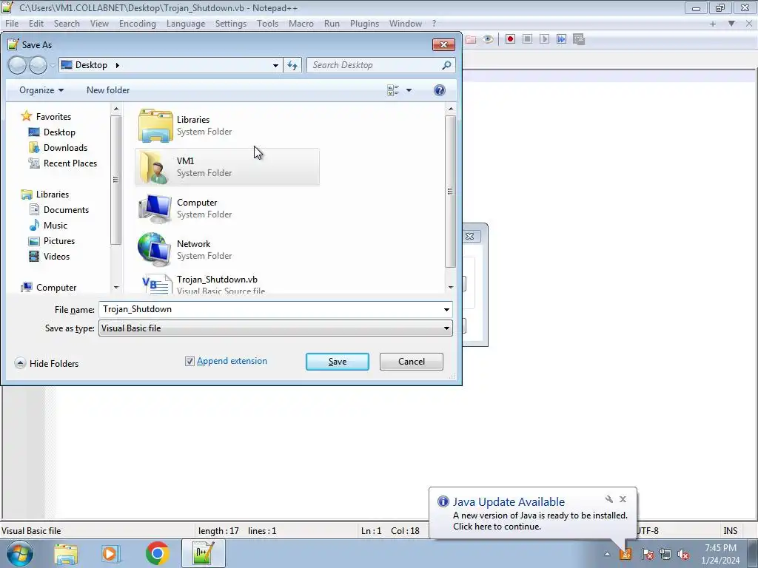Click the Notepad++ toolbar down-triangle at far right

coord(731,23)
